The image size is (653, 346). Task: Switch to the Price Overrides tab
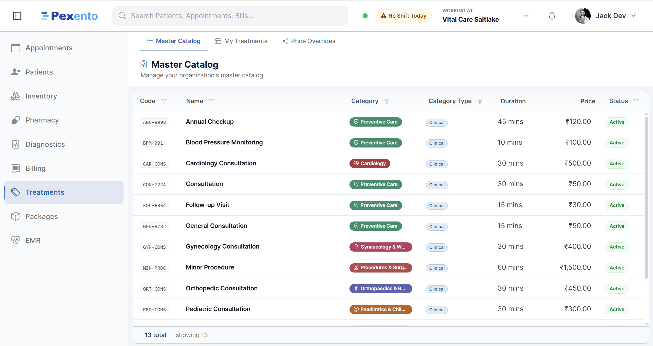[308, 41]
